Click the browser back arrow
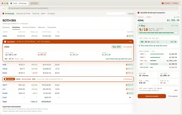The width and height of the screenshot is (182, 115). tap(2, 8)
